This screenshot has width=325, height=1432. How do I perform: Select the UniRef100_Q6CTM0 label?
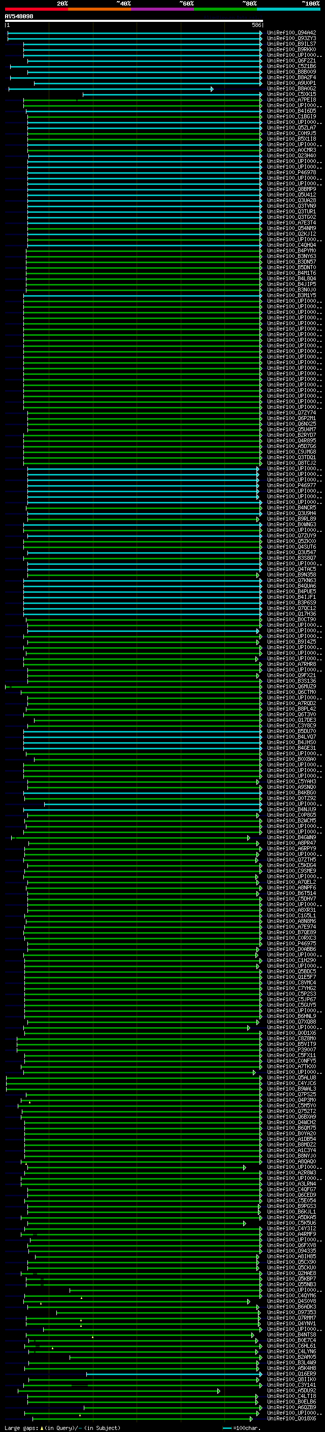coord(291,692)
